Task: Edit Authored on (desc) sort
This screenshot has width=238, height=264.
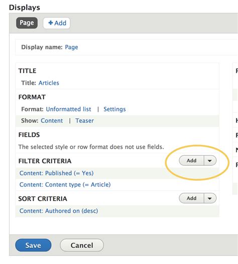Action: [59, 211]
